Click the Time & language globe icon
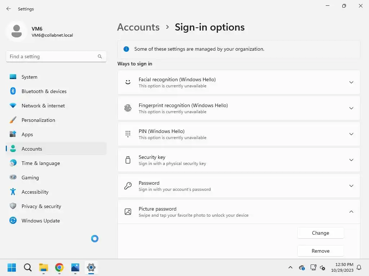The height and width of the screenshot is (276, 369). pos(13,163)
